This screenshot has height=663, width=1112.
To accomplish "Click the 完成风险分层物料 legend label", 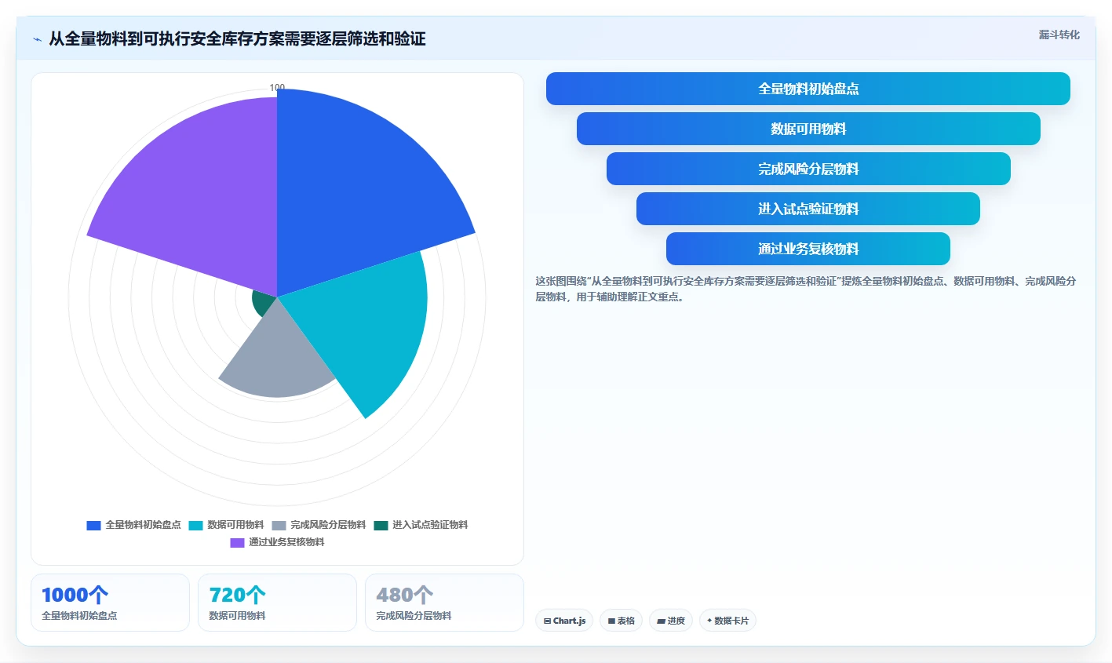I will pyautogui.click(x=328, y=525).
